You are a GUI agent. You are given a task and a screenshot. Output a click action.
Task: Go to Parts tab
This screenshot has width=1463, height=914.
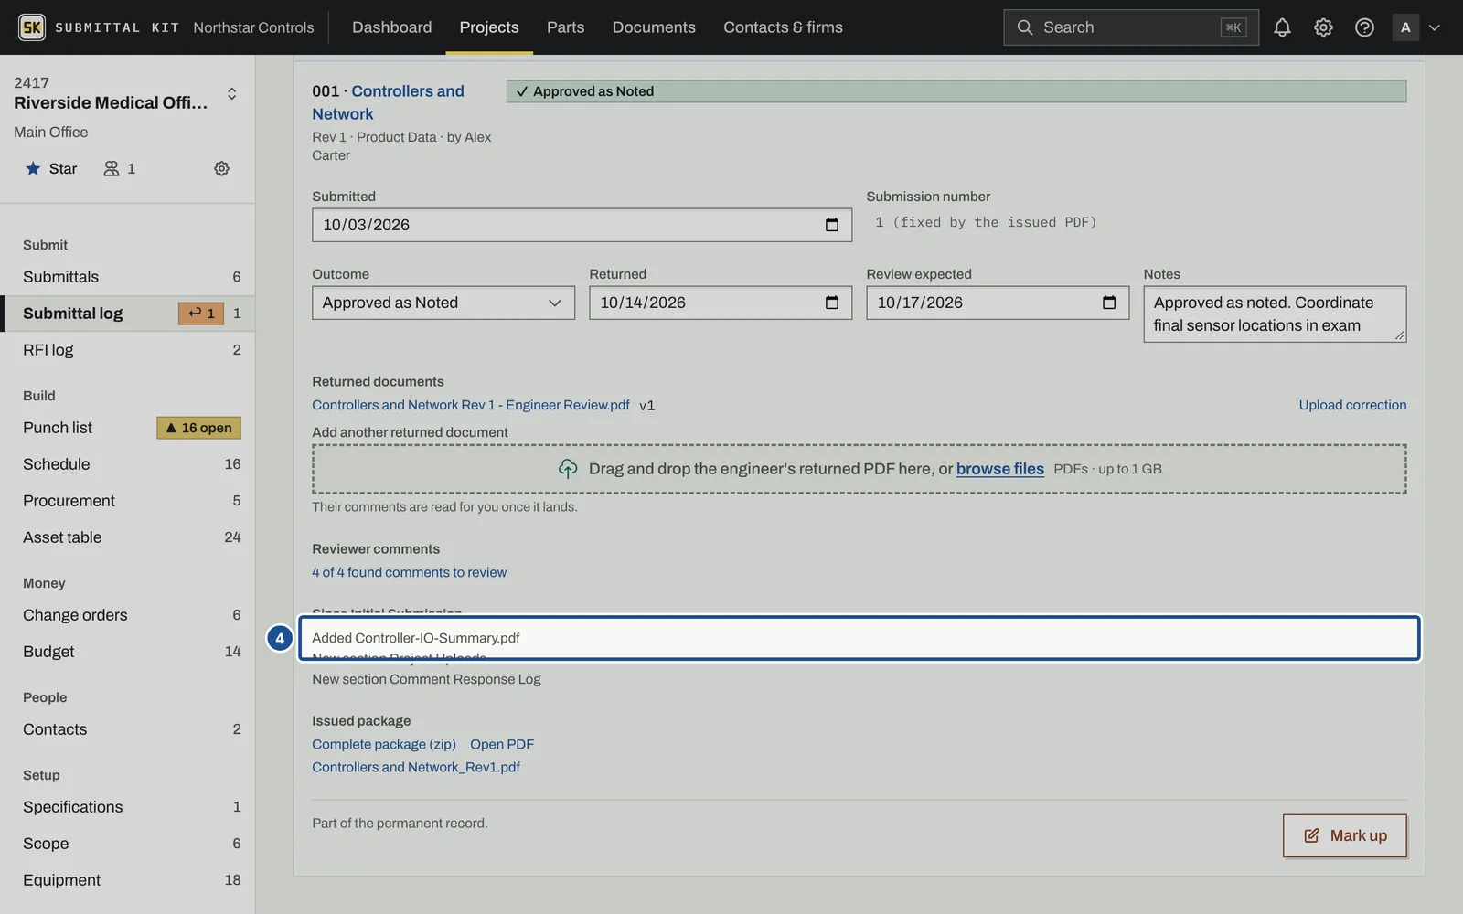[x=565, y=27]
